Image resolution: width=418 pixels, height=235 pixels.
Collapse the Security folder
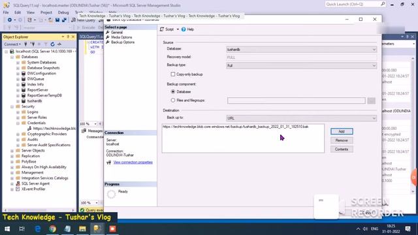(12, 106)
